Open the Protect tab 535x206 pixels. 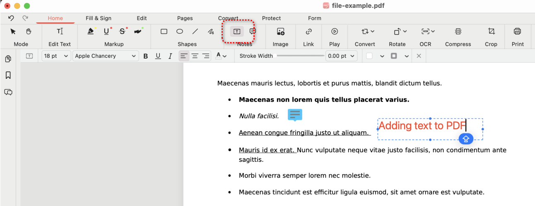(271, 18)
